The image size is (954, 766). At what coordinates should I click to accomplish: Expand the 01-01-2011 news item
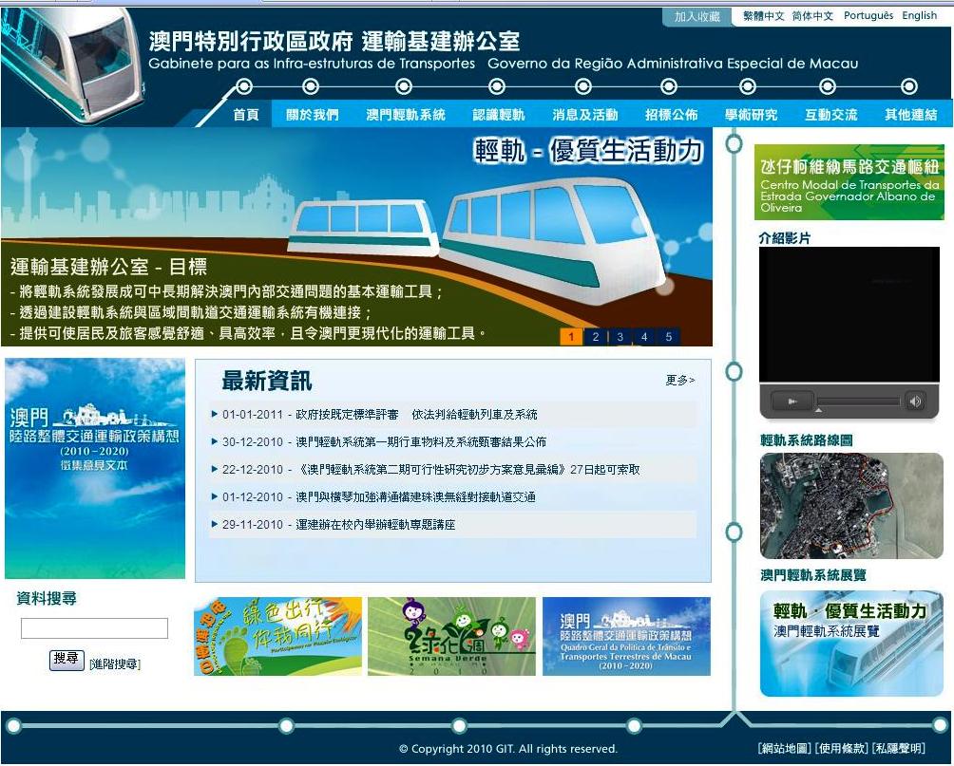point(380,415)
